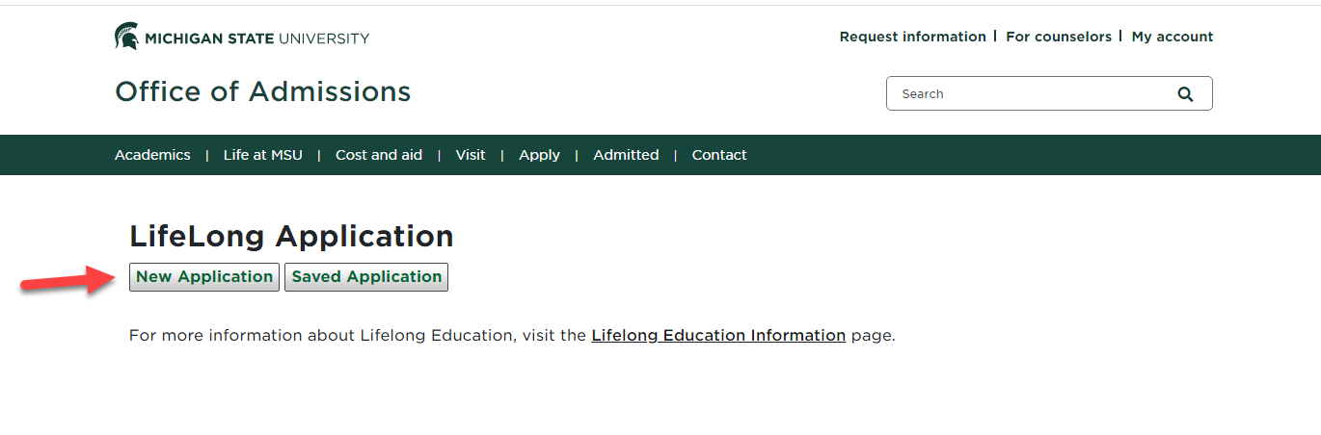This screenshot has height=435, width=1321.
Task: Open the Request information link
Action: click(912, 37)
